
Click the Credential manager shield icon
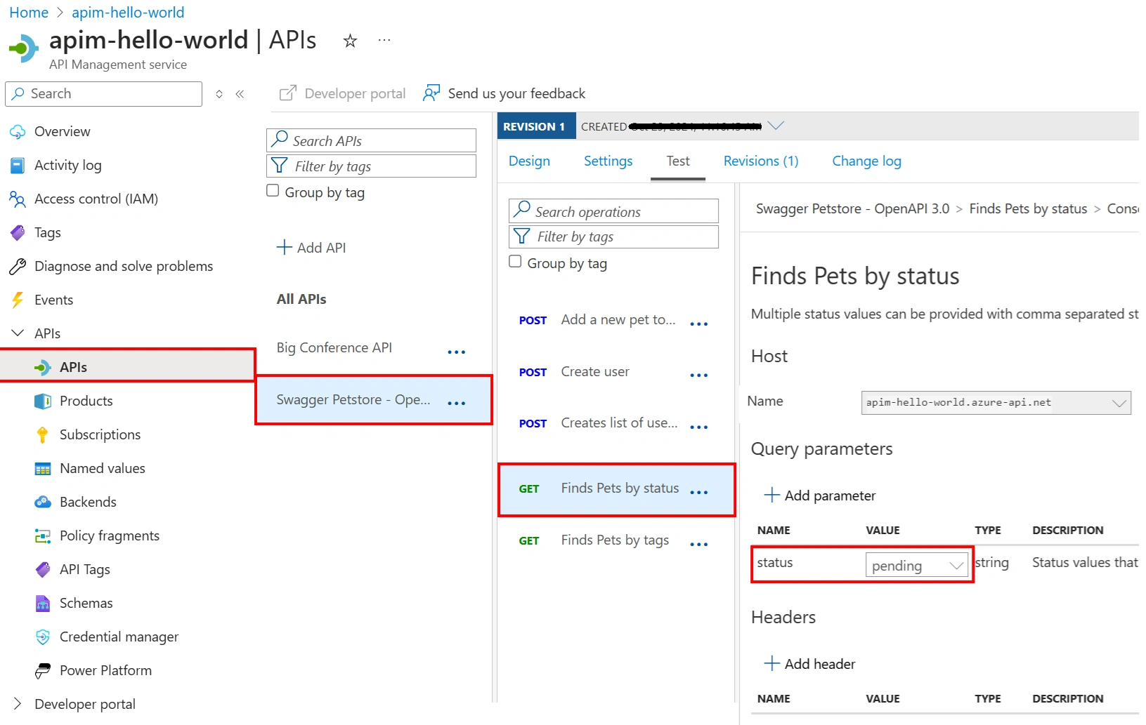click(x=43, y=637)
